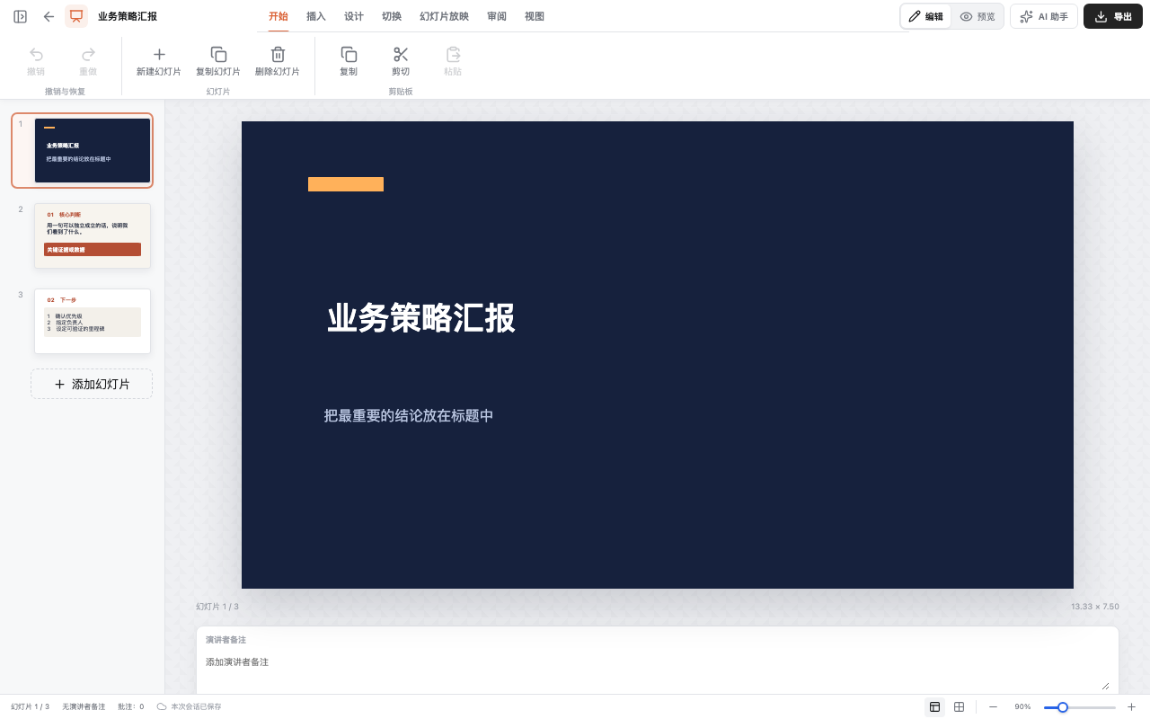The image size is (1150, 719).
Task: Collapse the sidebar panel icon
Action: coord(20,16)
